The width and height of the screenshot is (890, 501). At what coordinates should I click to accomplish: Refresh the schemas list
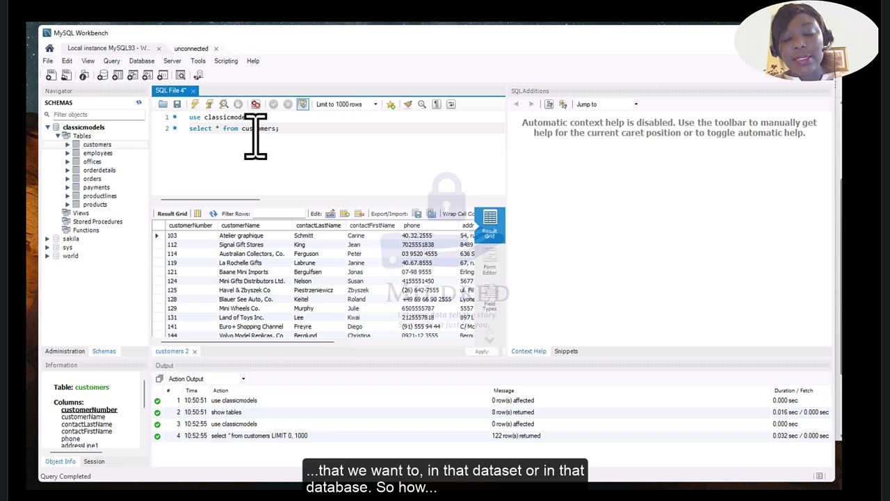click(x=138, y=102)
